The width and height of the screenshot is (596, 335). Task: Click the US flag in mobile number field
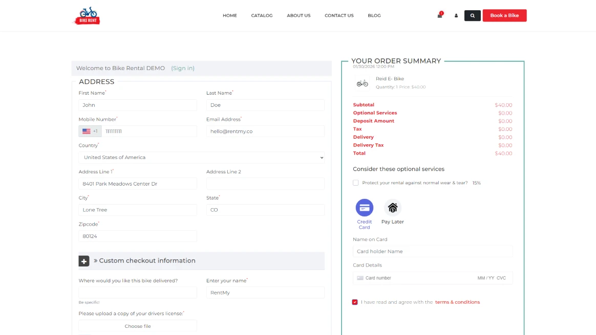[x=85, y=131]
